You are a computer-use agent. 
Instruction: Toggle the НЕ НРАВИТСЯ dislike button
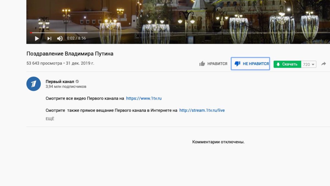pyautogui.click(x=251, y=64)
